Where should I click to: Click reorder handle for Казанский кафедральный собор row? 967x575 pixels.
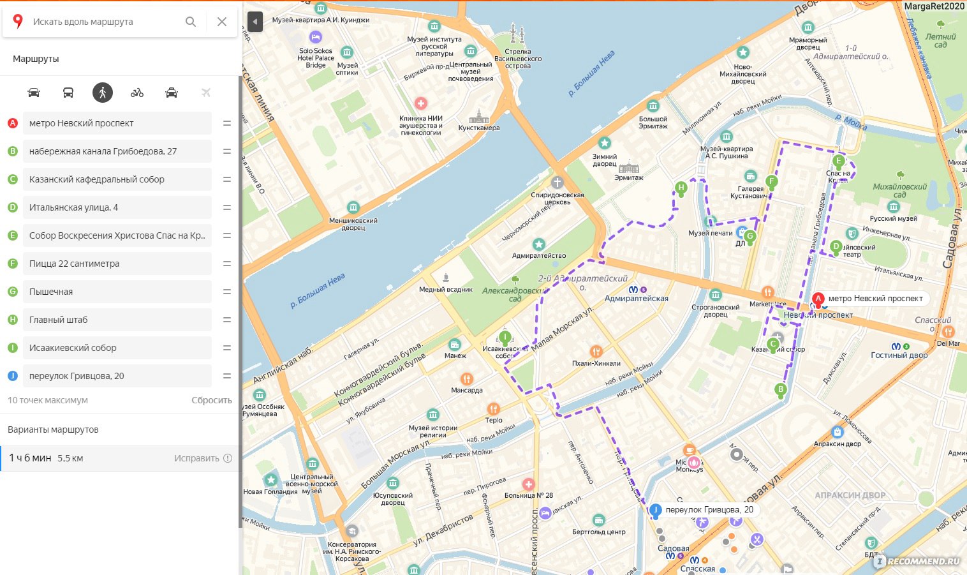[x=227, y=179]
